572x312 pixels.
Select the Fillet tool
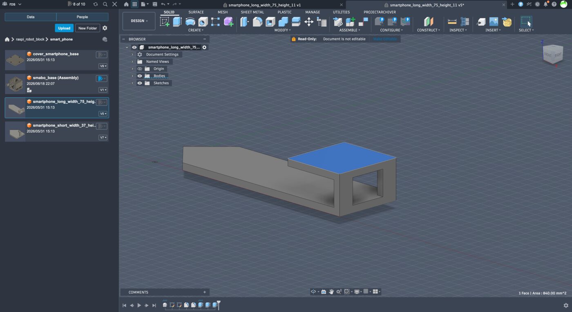[x=257, y=22]
